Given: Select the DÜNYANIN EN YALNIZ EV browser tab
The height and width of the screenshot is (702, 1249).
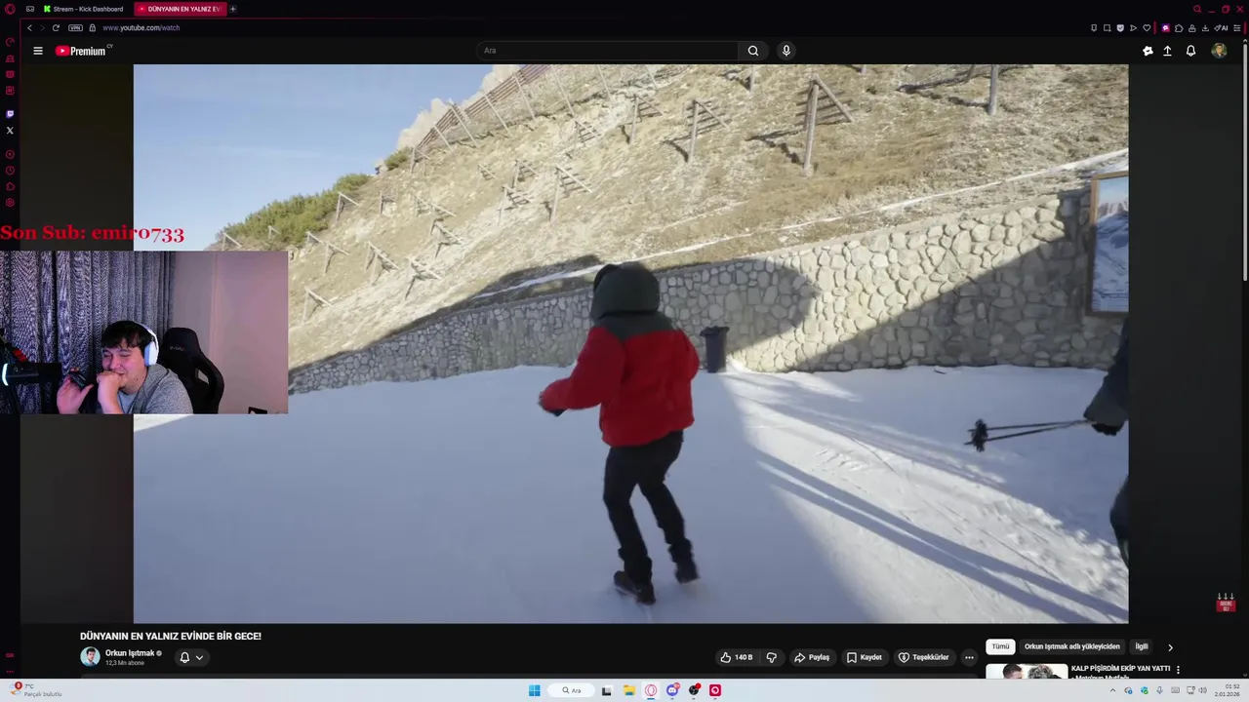Looking at the screenshot, I should pos(181,9).
